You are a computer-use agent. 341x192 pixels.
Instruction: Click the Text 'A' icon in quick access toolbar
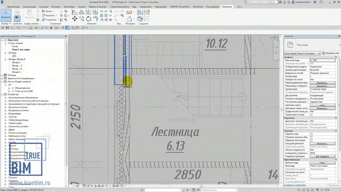click(51, 28)
